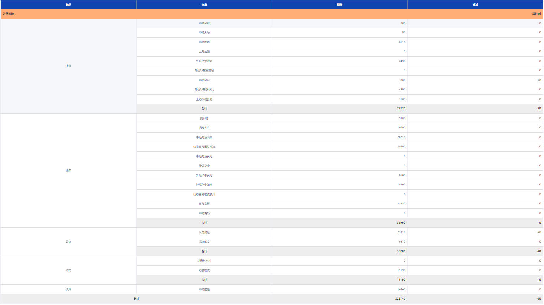
Task: Click the futures value '8600'
Action: (402, 175)
